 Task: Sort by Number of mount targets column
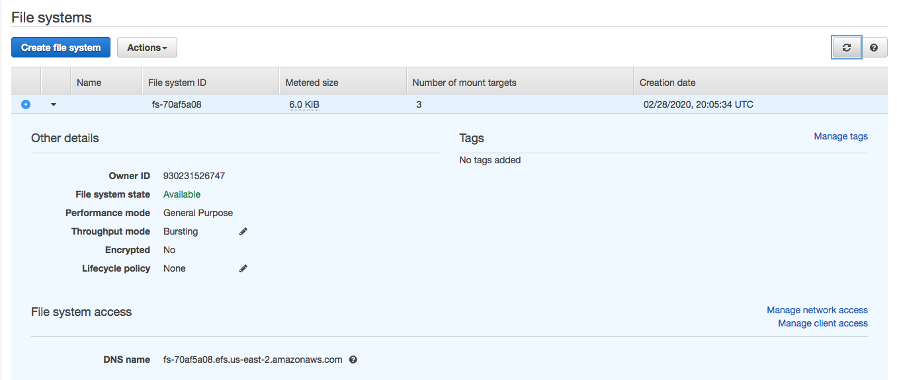pyautogui.click(x=464, y=83)
